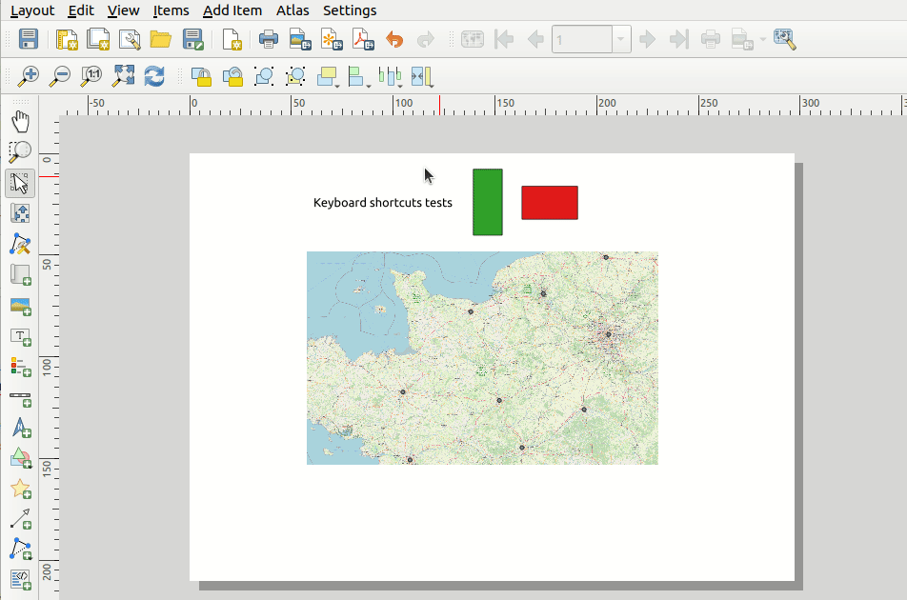This screenshot has height=600, width=907.
Task: Expand the Align Items dropdown
Action: pos(369,85)
